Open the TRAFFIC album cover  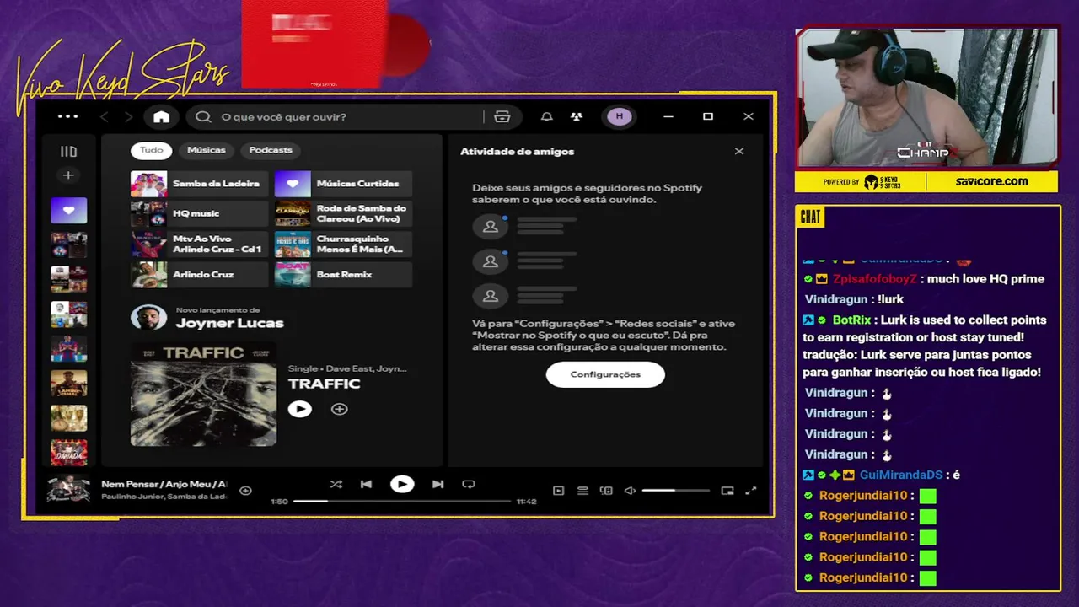[203, 394]
